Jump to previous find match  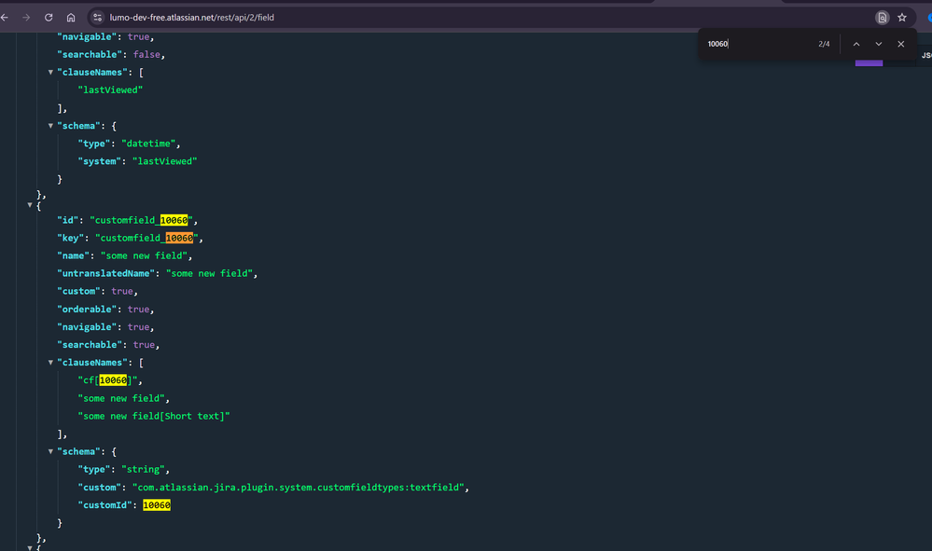[x=856, y=44]
